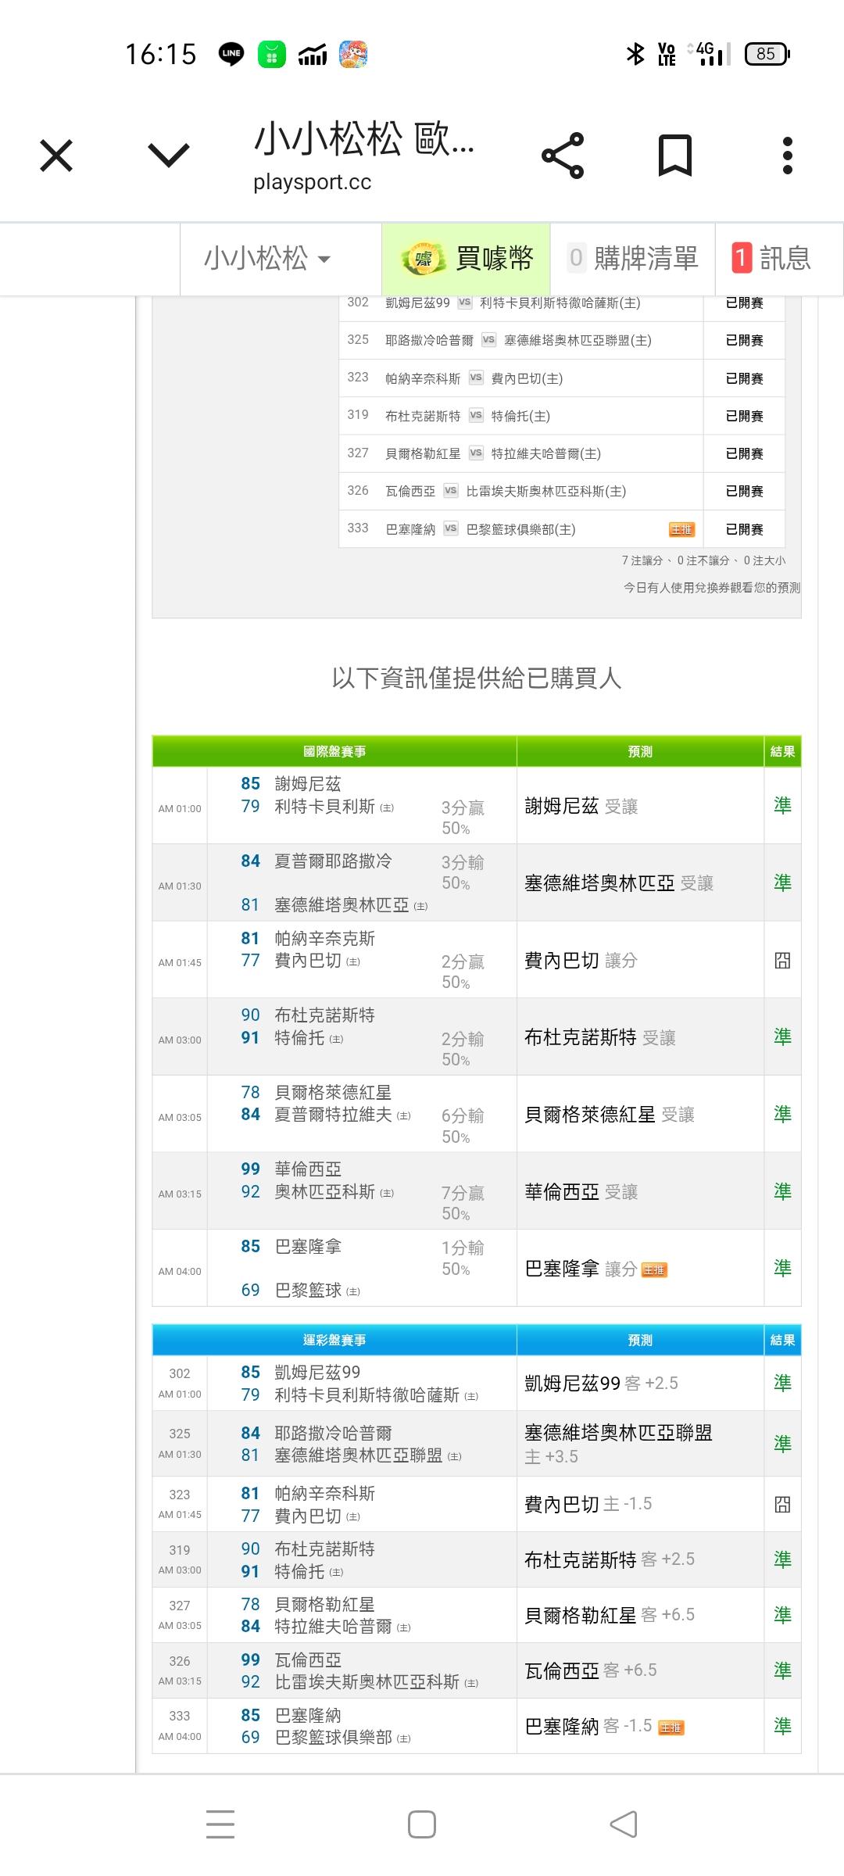
Task: Tap the Bluetooth status icon
Action: coord(635,54)
